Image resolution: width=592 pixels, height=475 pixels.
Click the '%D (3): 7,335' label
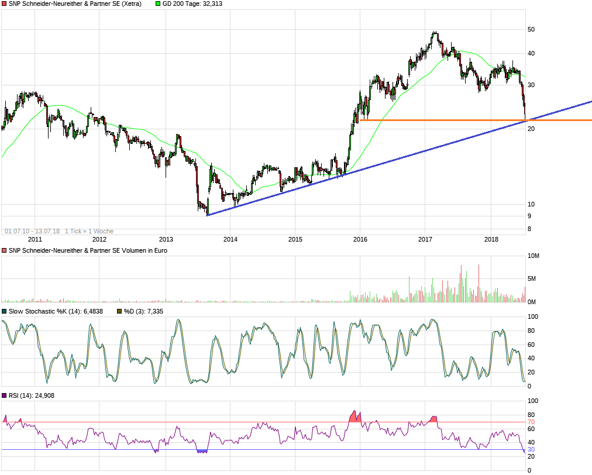(x=143, y=312)
